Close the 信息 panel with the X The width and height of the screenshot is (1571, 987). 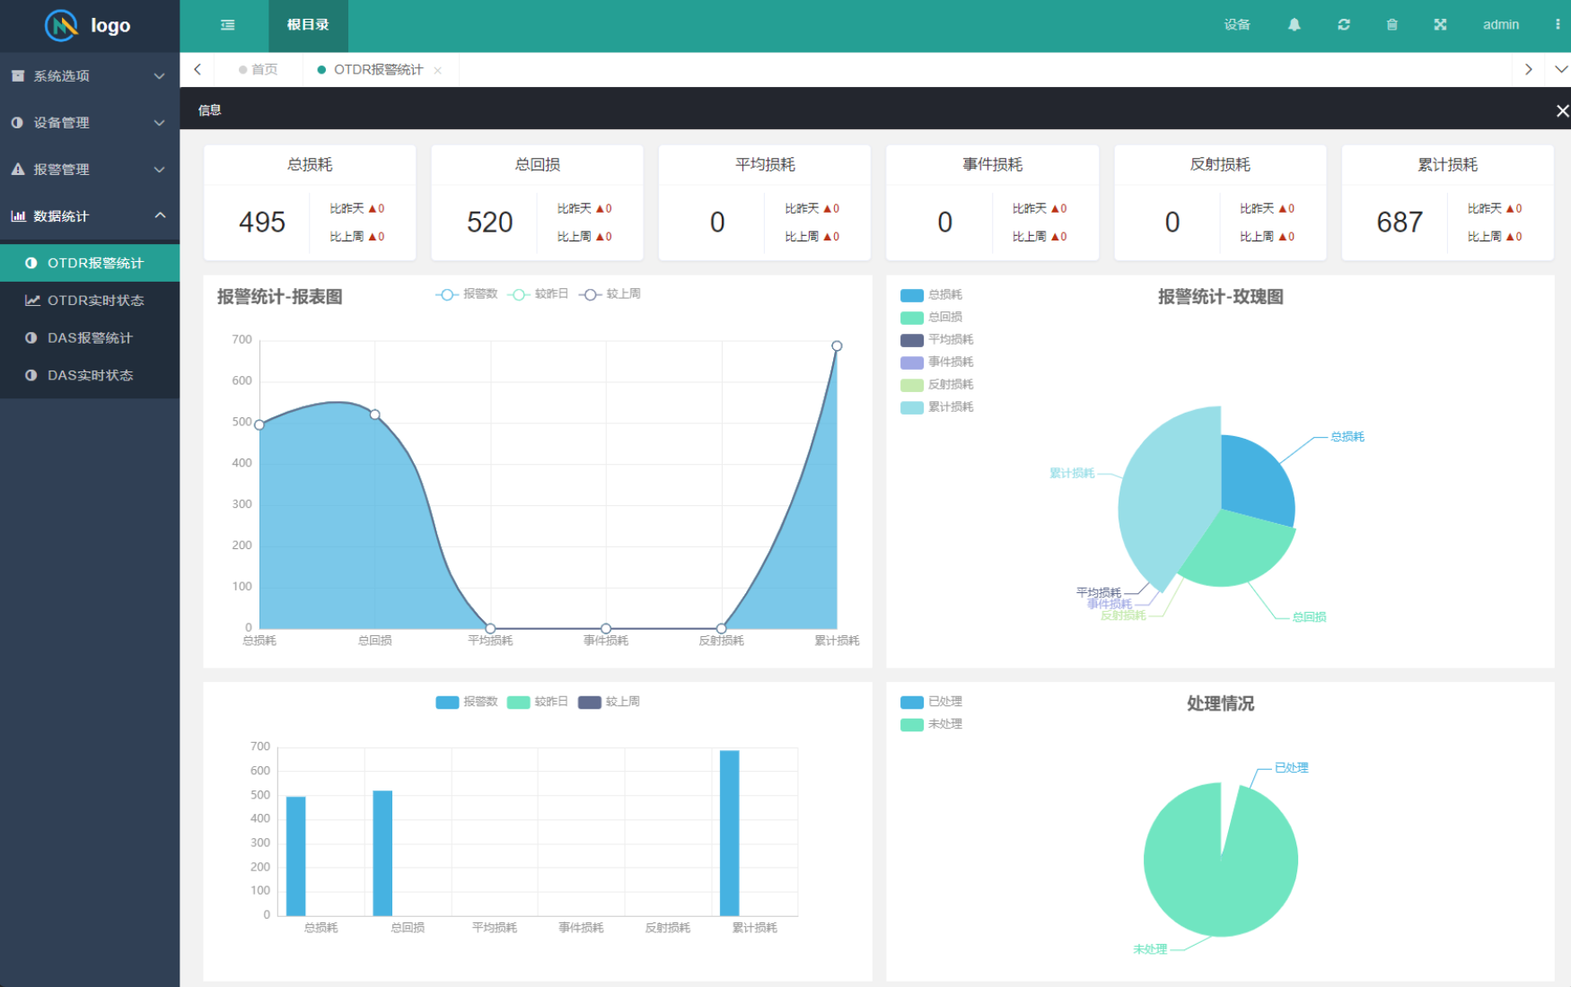pyautogui.click(x=1562, y=110)
